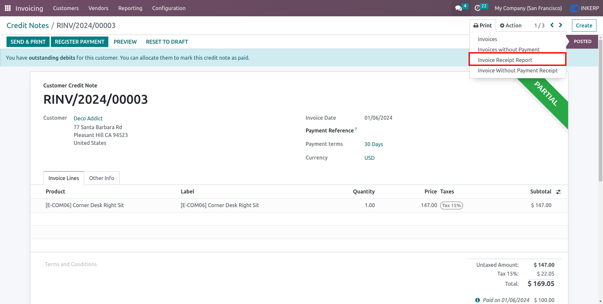This screenshot has width=603, height=304.
Task: Go to next record arrow
Action: tap(561, 25)
